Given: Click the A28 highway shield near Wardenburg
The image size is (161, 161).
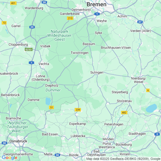Looking at the screenshot, I should coord(44,2).
